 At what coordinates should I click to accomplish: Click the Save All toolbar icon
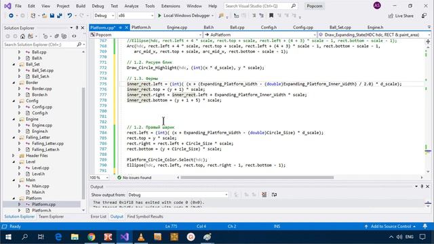point(60,16)
